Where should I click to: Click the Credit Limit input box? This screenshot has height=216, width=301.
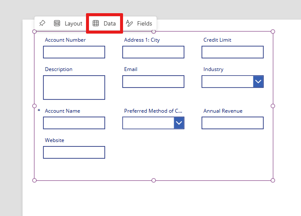(x=232, y=52)
